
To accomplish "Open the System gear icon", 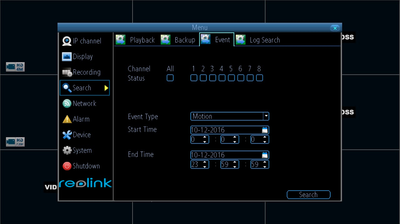I will (x=67, y=150).
